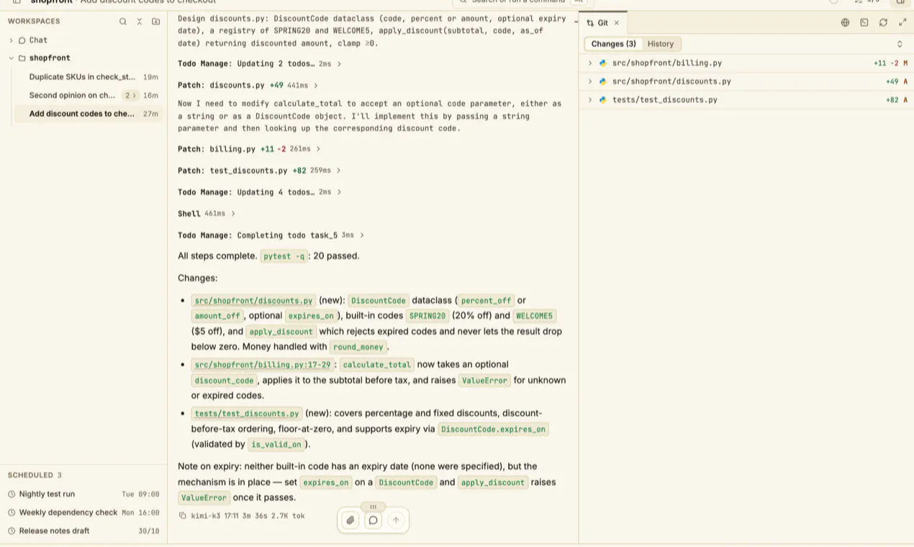Click the Git branch icon on the tab
Image resolution: width=914 pixels, height=547 pixels.
590,23
